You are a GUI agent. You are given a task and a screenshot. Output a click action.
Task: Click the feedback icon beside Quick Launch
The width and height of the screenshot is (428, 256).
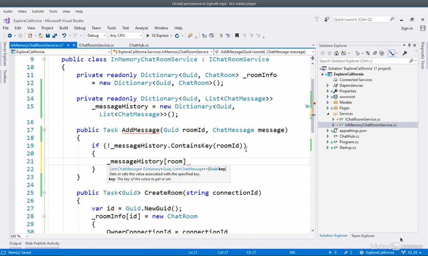[x=327, y=19]
